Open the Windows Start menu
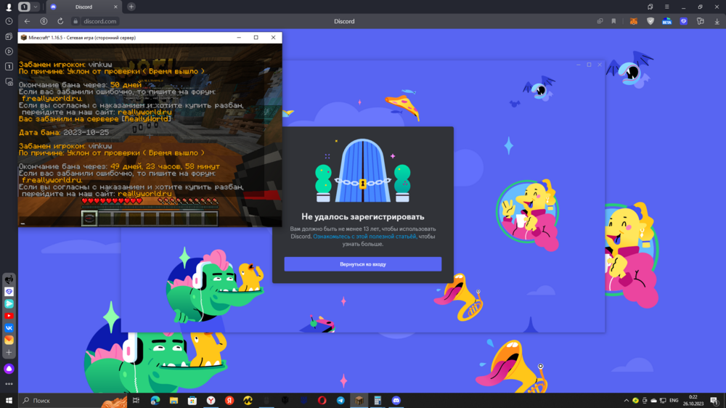This screenshot has width=726, height=408. tap(9, 401)
